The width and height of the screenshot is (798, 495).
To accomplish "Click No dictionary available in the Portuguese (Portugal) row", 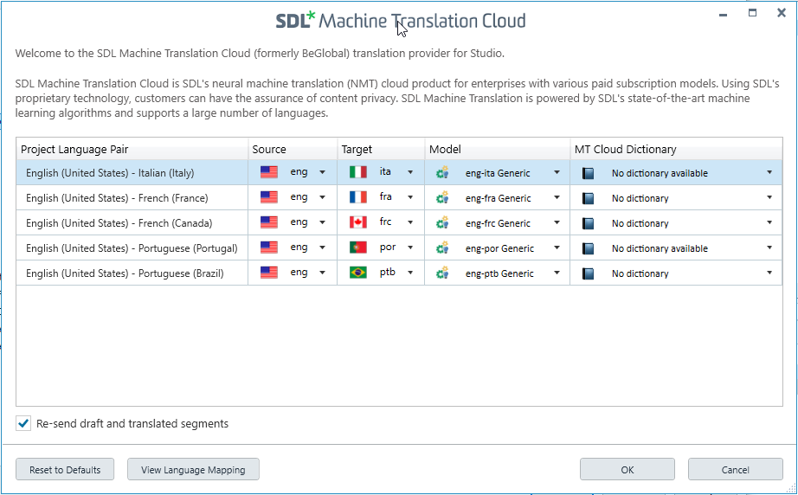I will tap(660, 248).
